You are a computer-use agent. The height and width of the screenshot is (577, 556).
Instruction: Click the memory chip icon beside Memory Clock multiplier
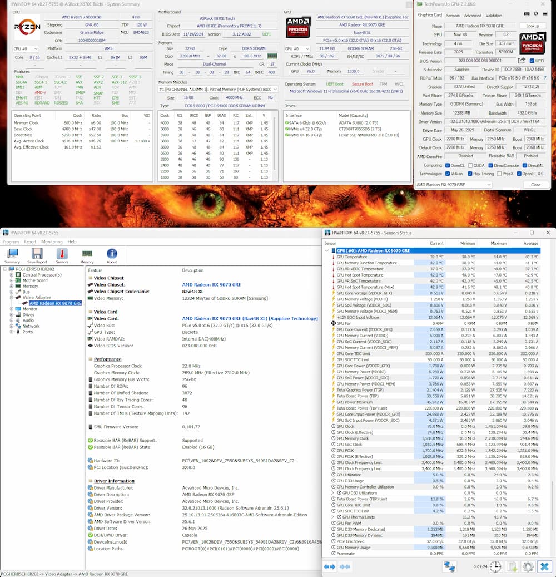click(x=272, y=56)
